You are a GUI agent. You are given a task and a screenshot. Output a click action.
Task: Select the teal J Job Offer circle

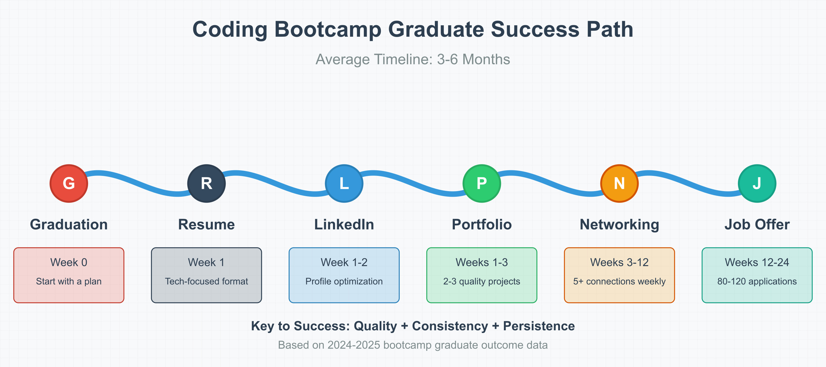(757, 183)
